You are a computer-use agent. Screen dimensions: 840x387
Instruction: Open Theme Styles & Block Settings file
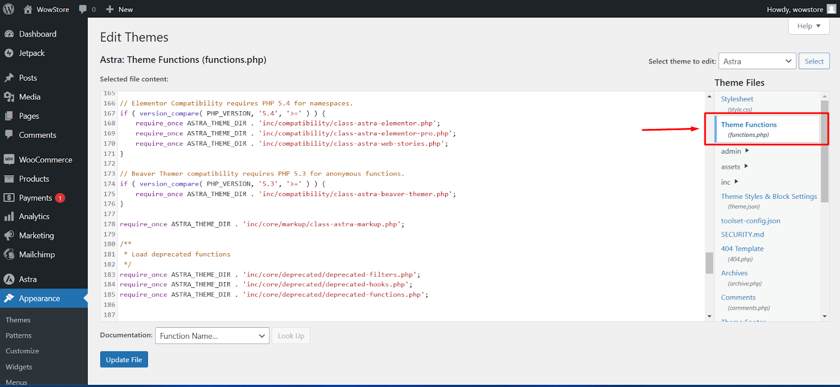769,201
